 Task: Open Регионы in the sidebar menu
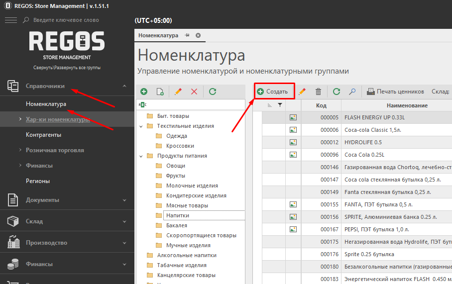pyautogui.click(x=38, y=181)
